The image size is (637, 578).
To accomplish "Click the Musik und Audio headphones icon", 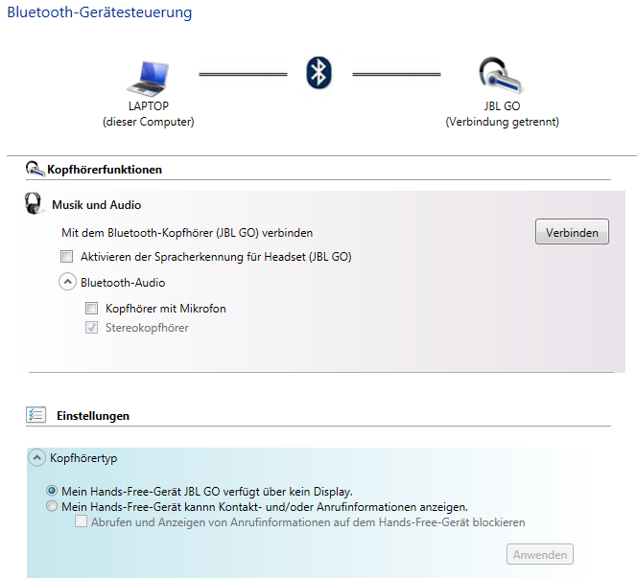I will 34,203.
